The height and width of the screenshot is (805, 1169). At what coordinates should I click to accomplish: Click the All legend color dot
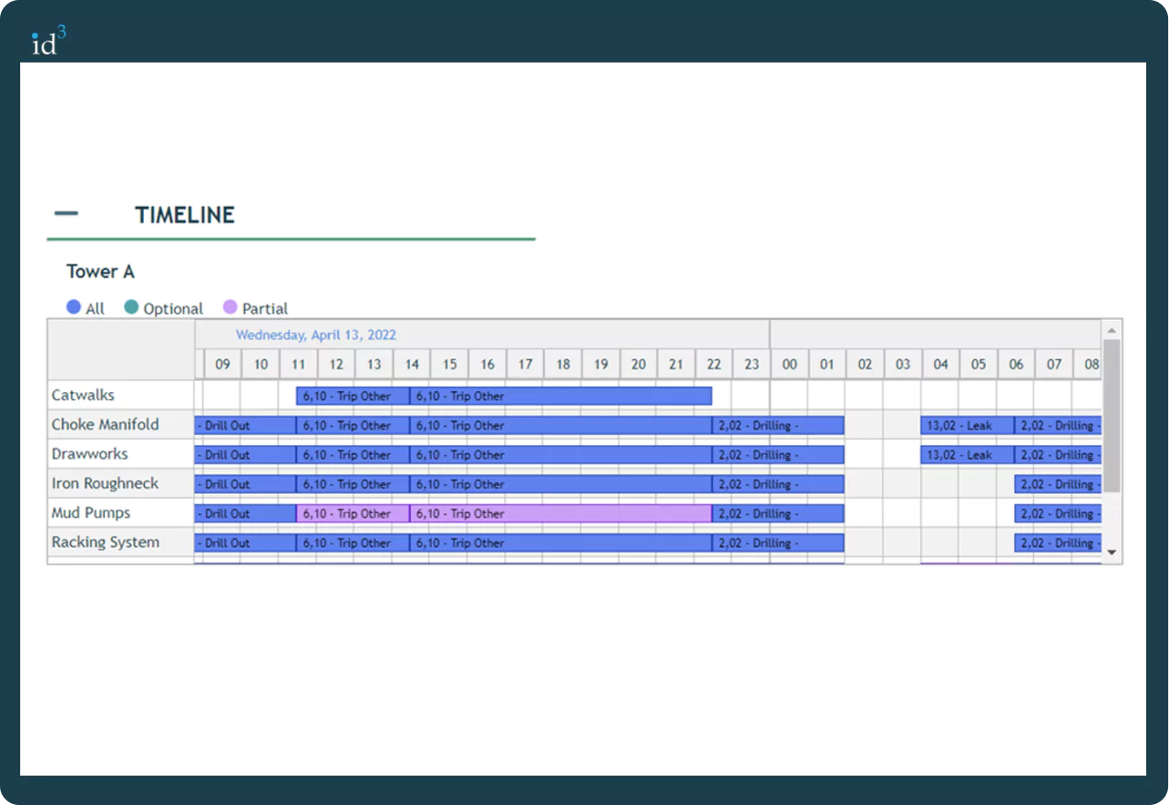pos(74,307)
